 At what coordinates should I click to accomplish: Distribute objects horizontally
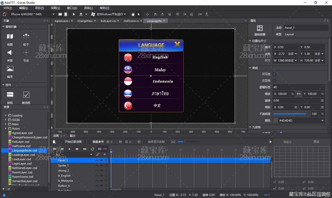[200, 14]
